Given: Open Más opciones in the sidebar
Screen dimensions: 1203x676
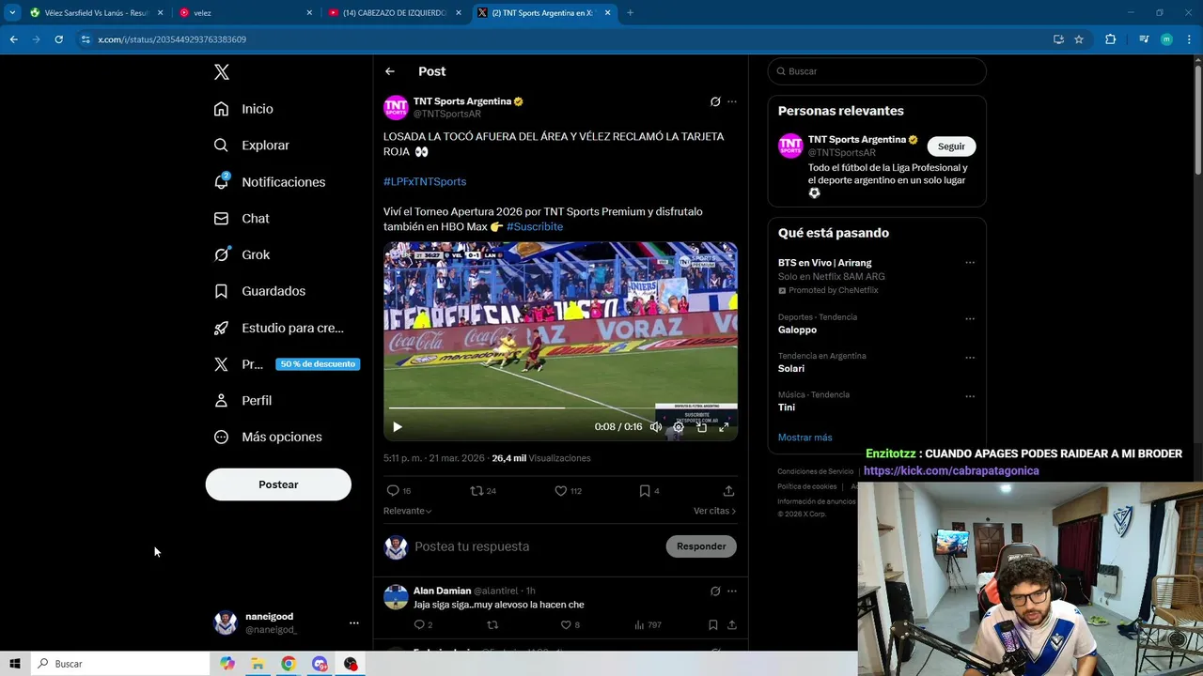Looking at the screenshot, I should pos(267,438).
